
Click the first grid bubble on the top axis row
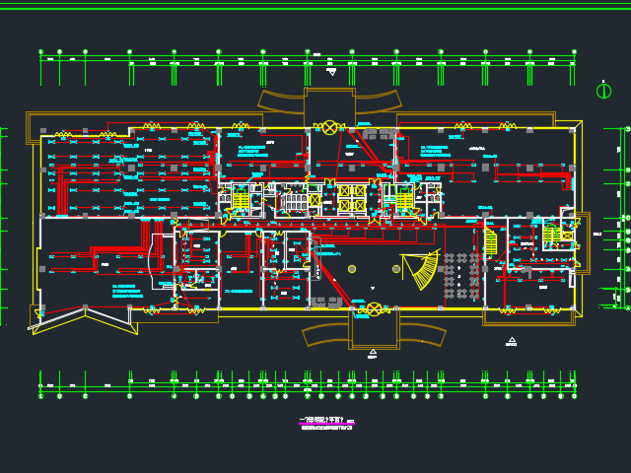click(40, 52)
